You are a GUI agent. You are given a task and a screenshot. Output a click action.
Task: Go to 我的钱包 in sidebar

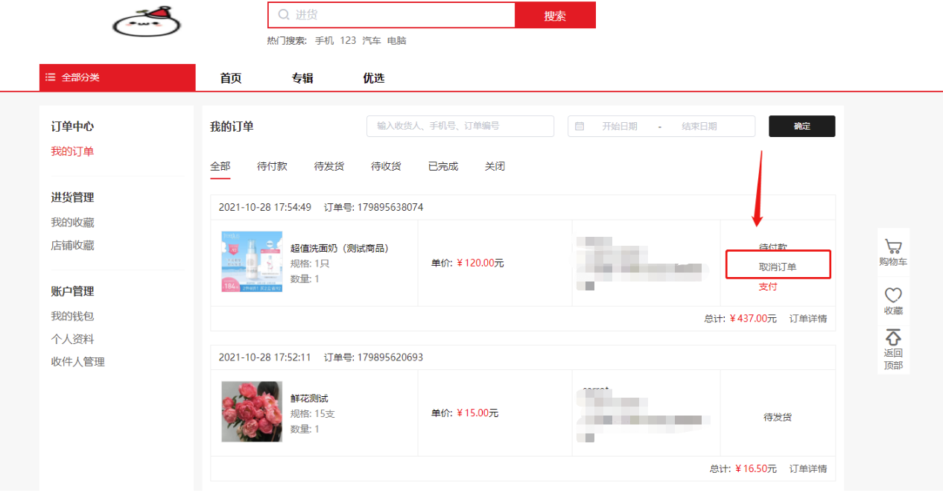point(72,316)
